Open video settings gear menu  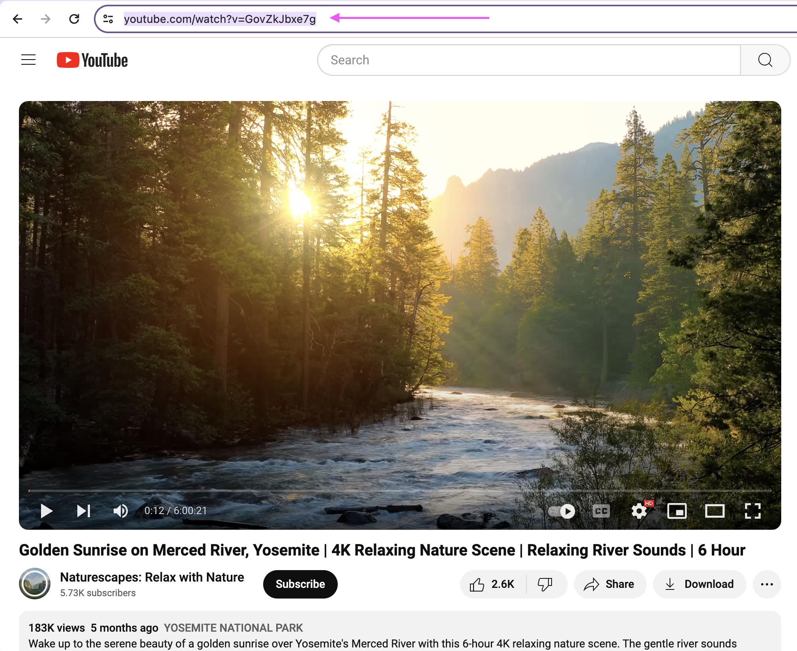point(639,511)
